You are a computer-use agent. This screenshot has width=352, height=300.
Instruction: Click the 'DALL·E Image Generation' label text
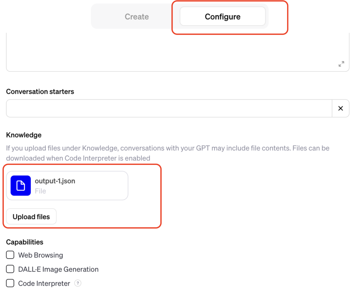[x=58, y=269]
